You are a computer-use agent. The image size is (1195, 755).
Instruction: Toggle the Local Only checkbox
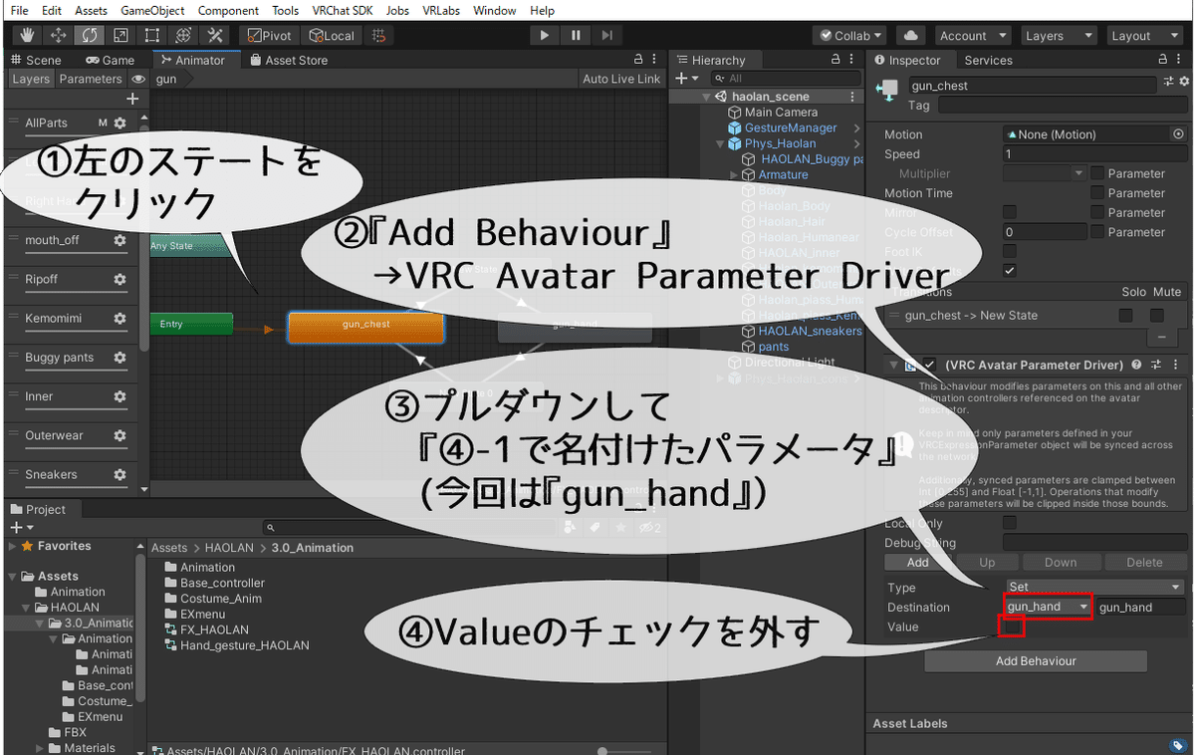pyautogui.click(x=1010, y=523)
